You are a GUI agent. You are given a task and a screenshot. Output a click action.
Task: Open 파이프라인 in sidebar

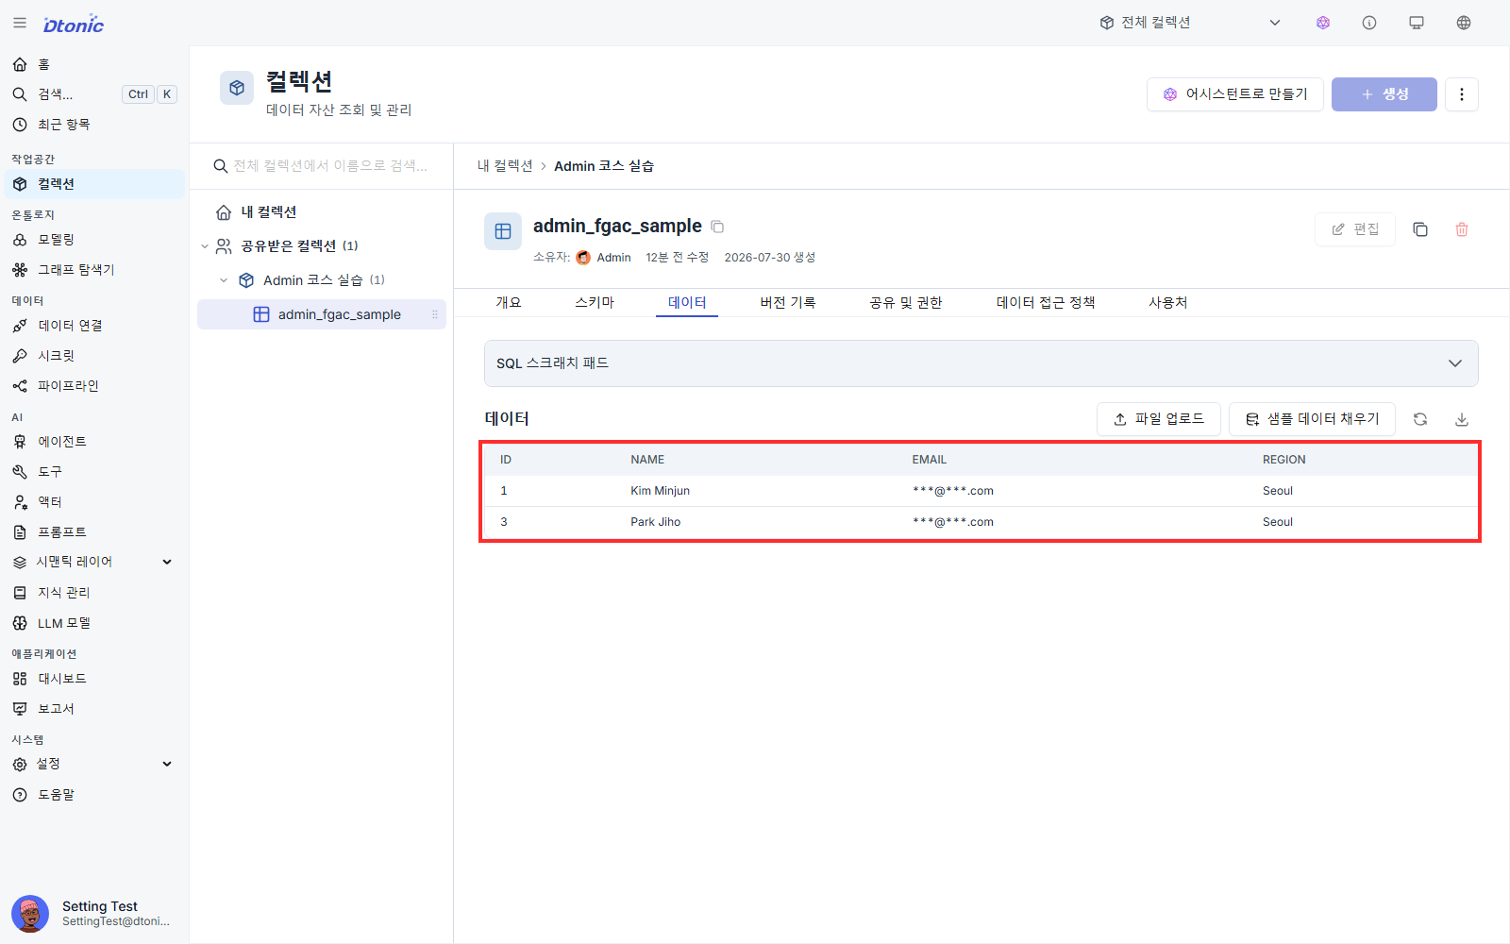coord(94,386)
